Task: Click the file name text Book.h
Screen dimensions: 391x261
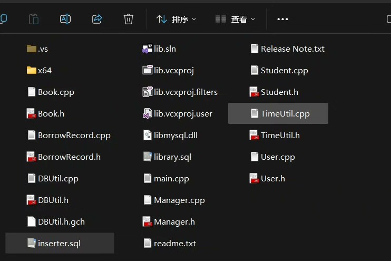Action: click(x=51, y=114)
